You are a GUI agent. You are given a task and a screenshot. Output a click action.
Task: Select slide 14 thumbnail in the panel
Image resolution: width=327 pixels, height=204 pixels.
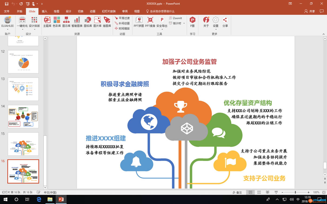click(x=23, y=117)
